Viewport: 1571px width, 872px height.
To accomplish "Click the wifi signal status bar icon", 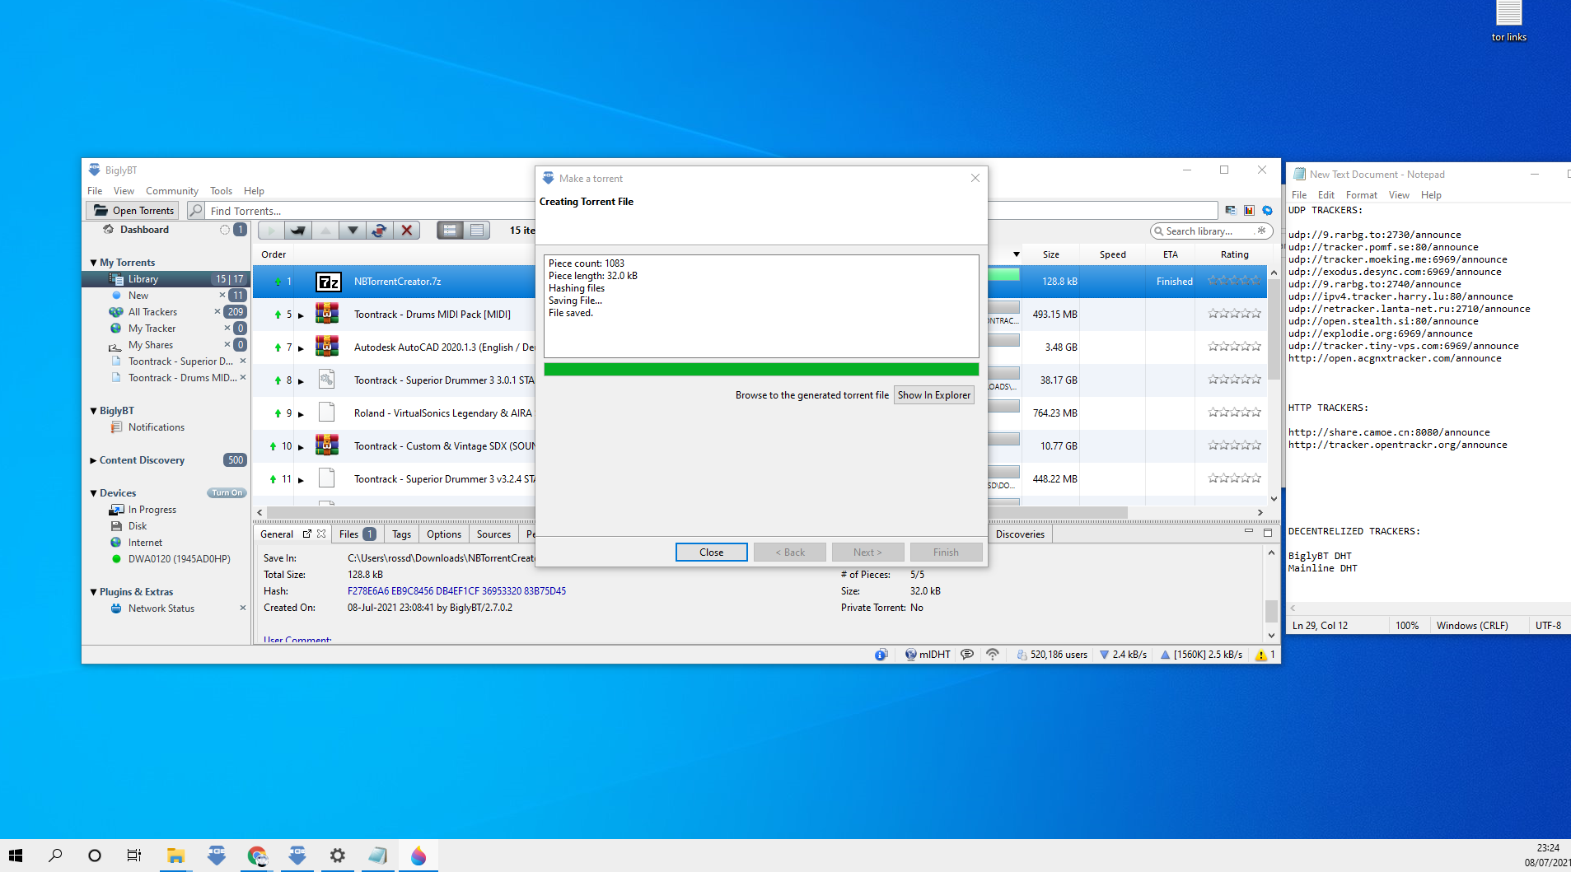I will (993, 655).
